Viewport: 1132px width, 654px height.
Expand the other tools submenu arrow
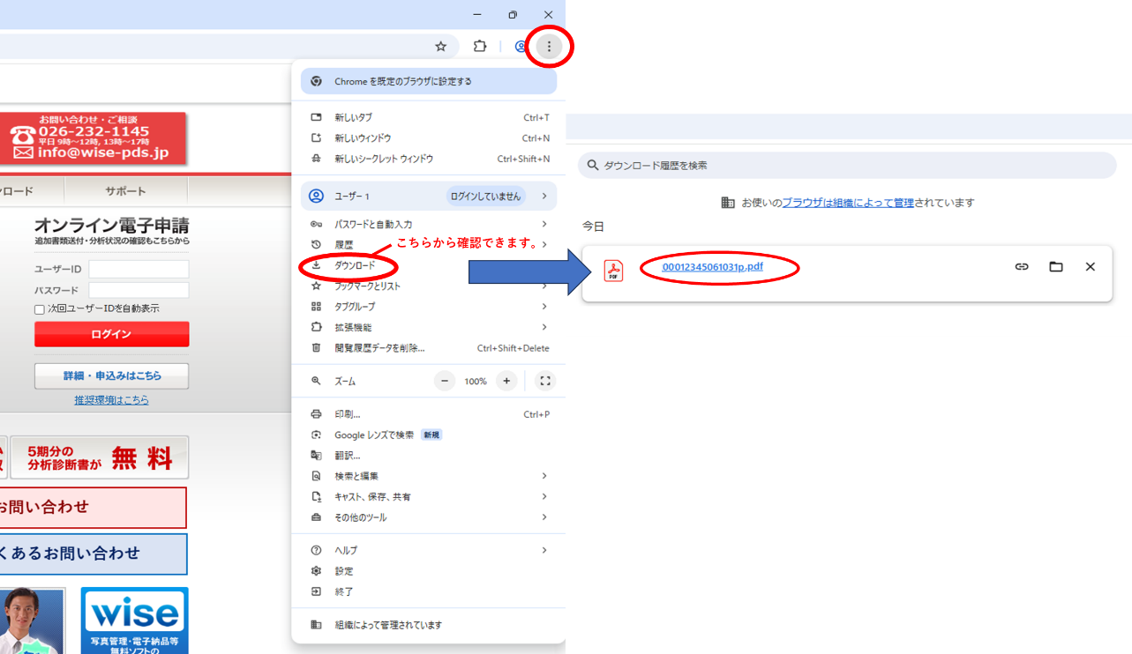coord(544,517)
